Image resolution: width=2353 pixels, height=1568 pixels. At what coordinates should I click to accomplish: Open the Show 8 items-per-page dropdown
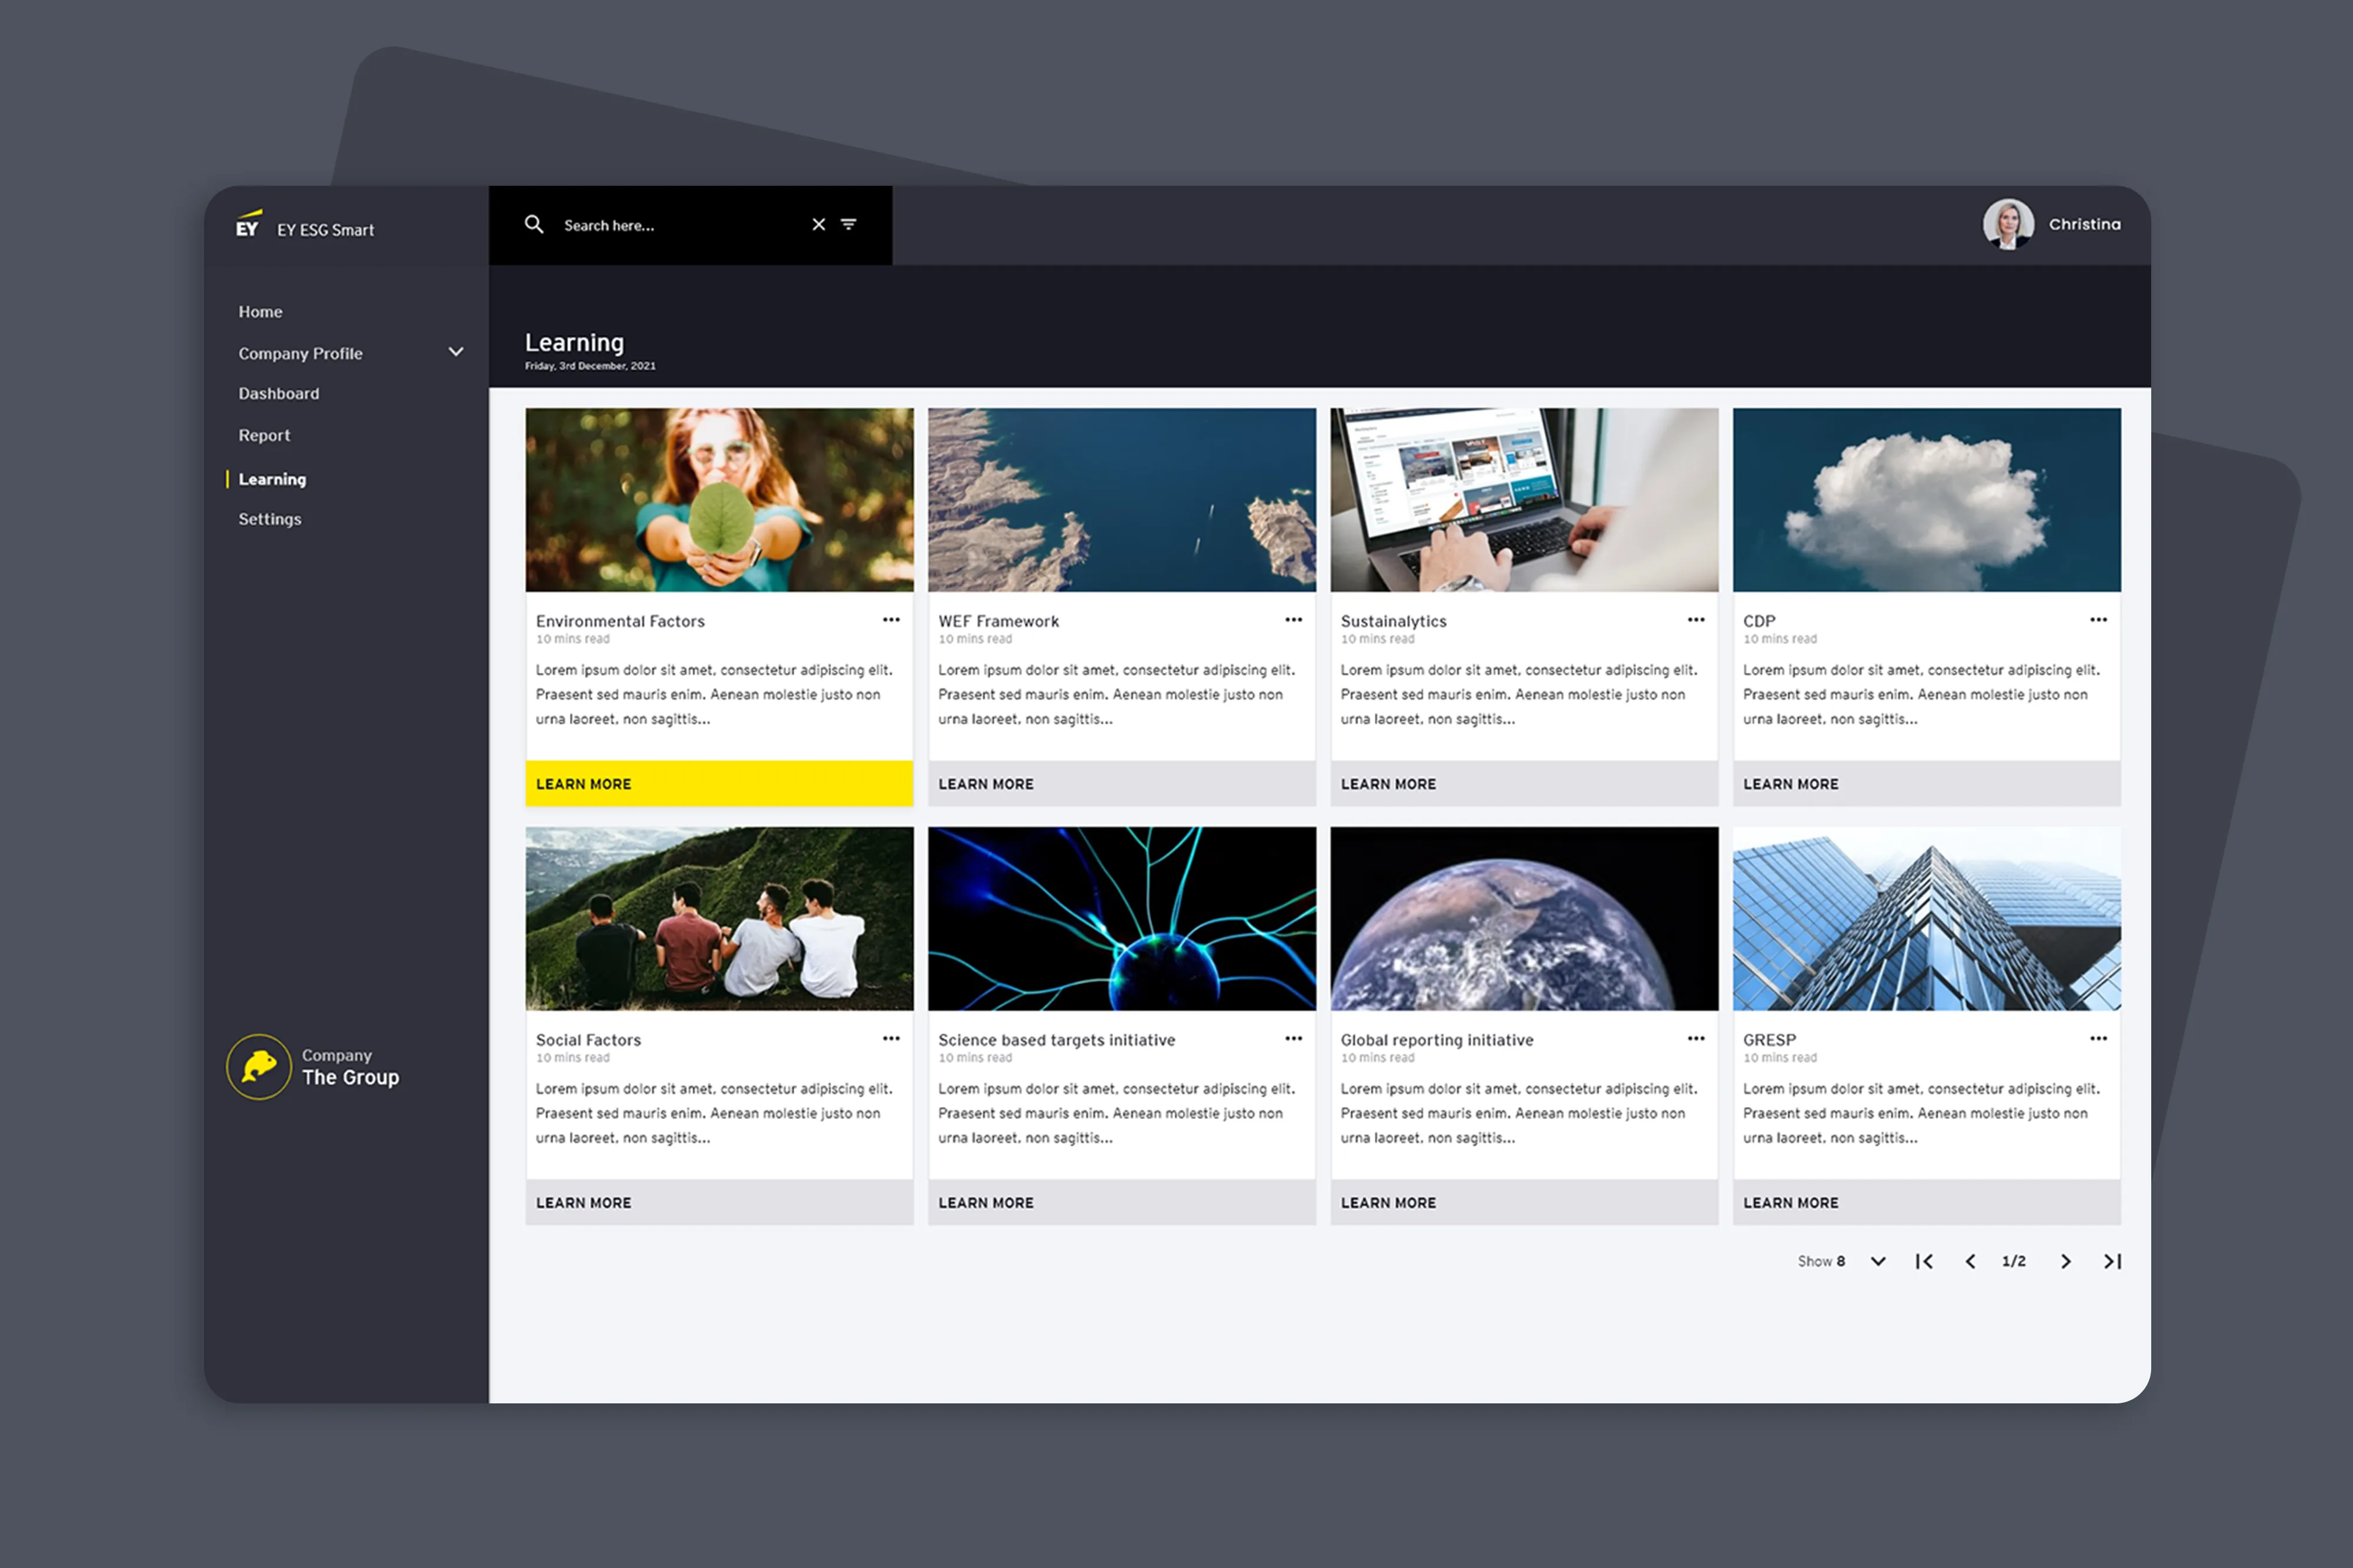click(x=1877, y=1261)
